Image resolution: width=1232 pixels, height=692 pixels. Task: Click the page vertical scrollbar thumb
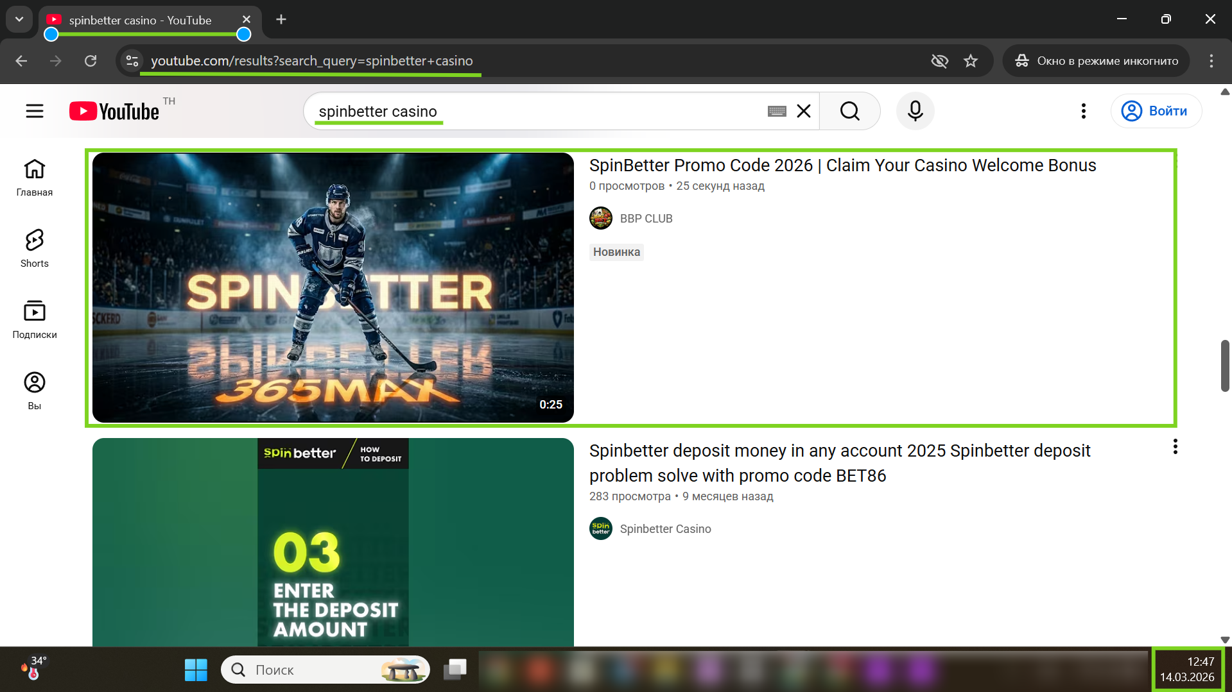point(1224,366)
